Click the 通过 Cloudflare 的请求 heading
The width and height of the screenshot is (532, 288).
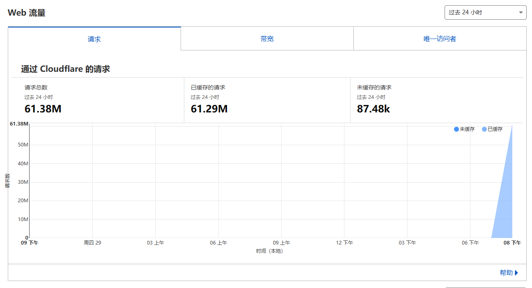tap(65, 69)
